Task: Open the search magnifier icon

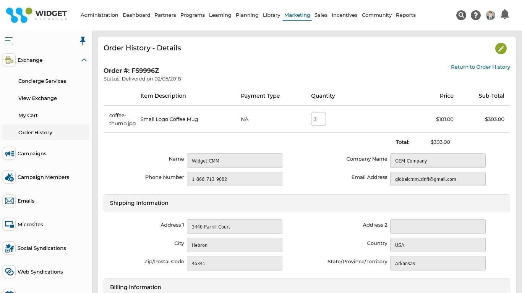Action: pyautogui.click(x=461, y=15)
